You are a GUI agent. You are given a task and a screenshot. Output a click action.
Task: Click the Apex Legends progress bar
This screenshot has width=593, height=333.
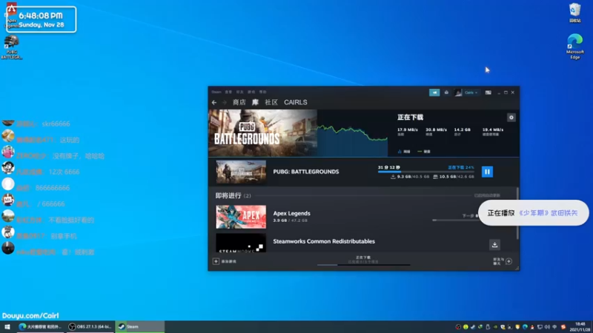click(455, 220)
